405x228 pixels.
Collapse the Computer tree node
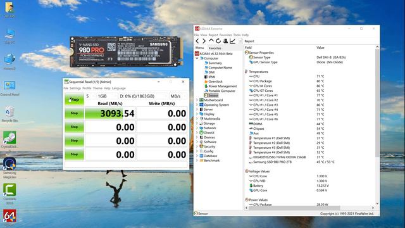click(x=197, y=58)
